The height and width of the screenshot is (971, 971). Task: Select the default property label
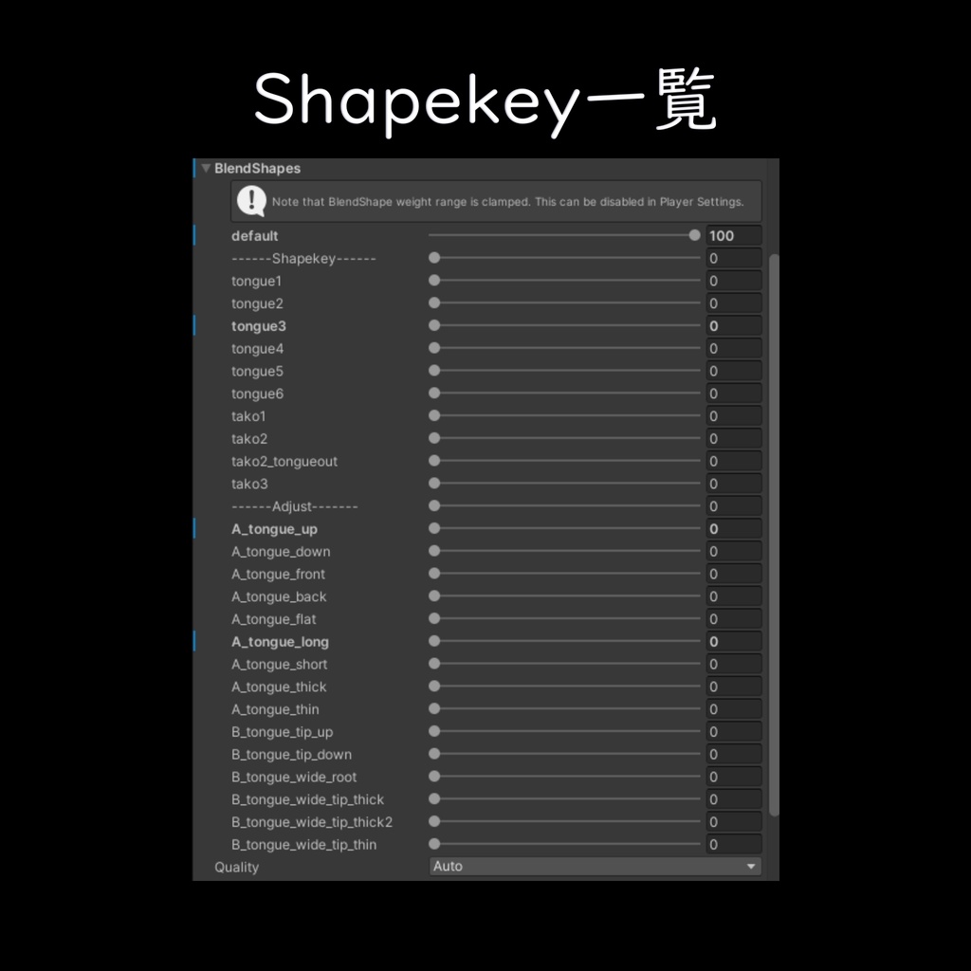[254, 236]
